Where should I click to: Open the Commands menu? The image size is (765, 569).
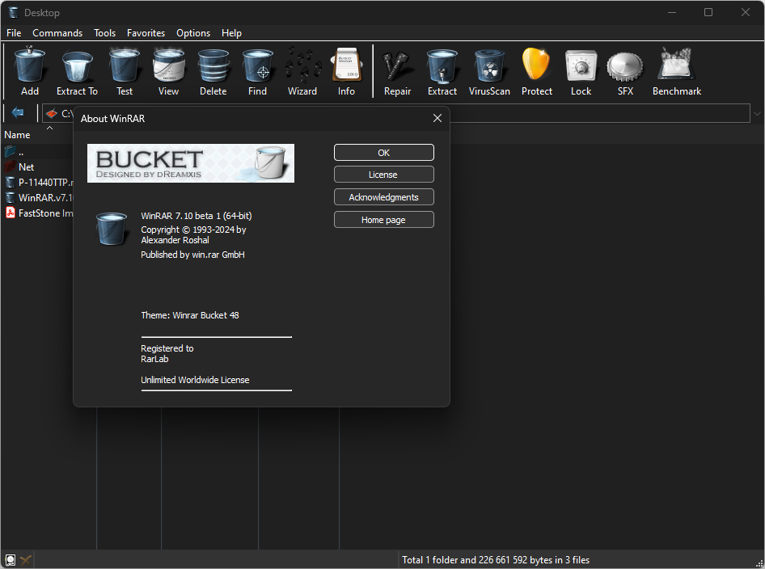(57, 32)
